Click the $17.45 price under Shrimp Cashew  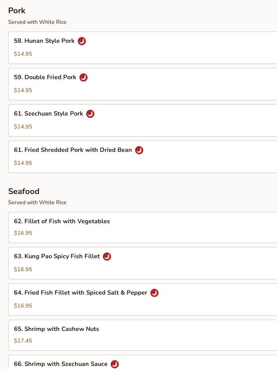pyautogui.click(x=23, y=341)
